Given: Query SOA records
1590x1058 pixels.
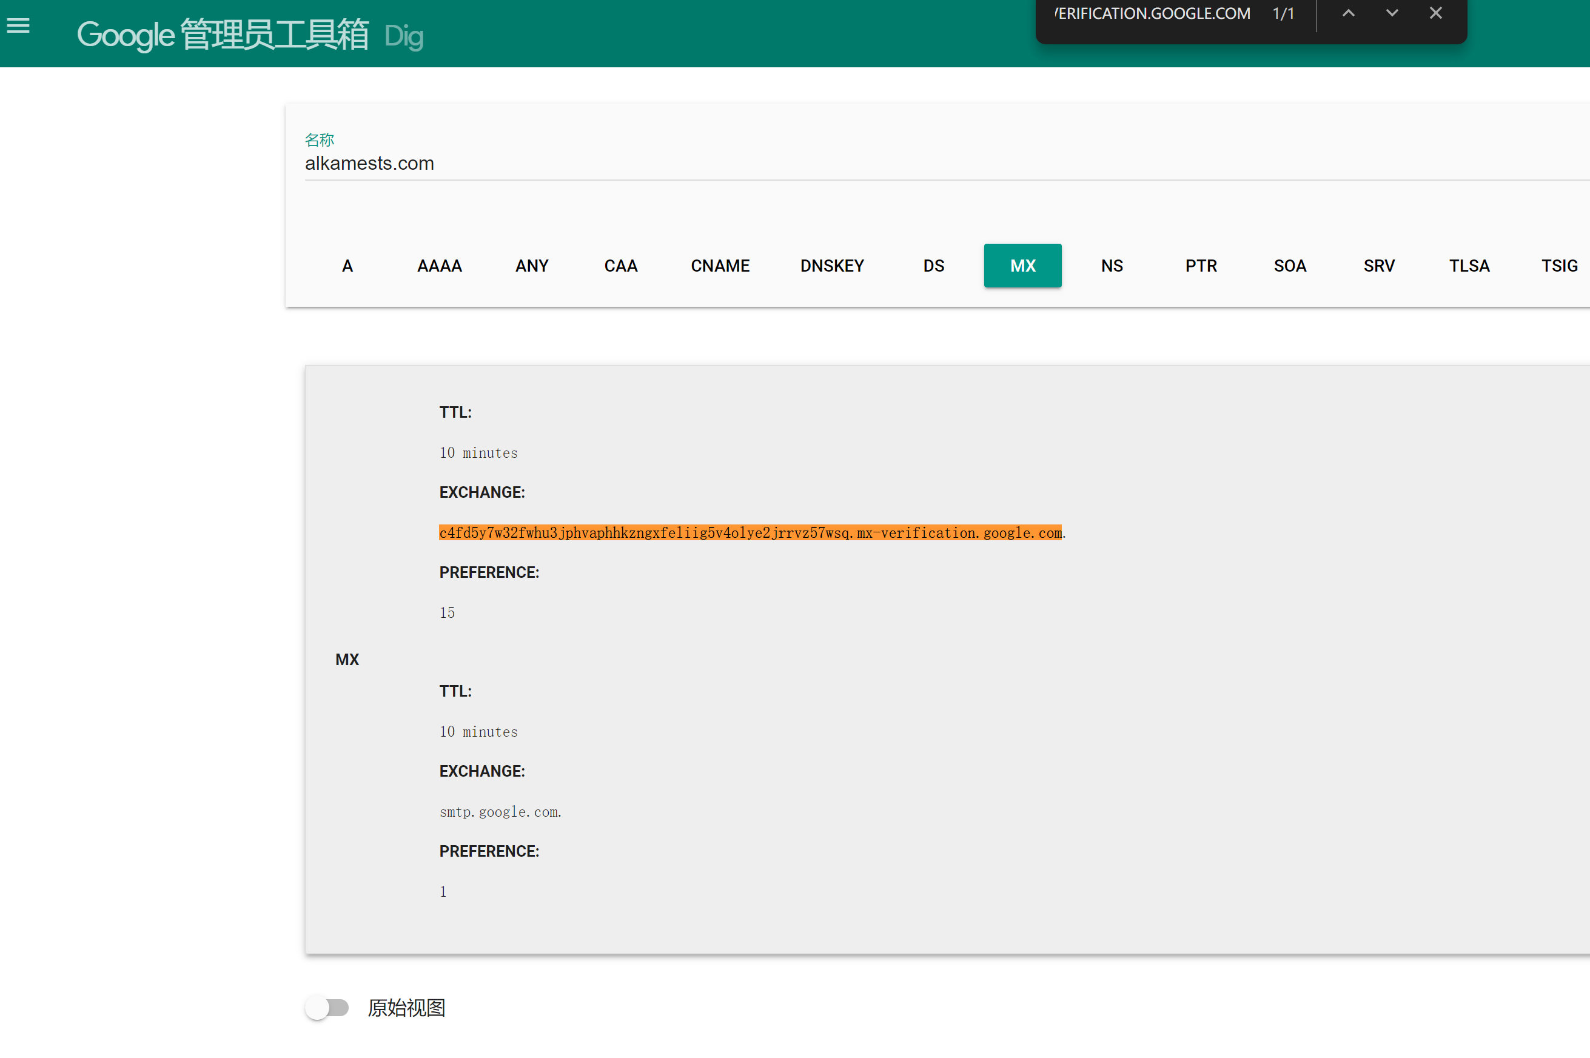Looking at the screenshot, I should pos(1290,266).
